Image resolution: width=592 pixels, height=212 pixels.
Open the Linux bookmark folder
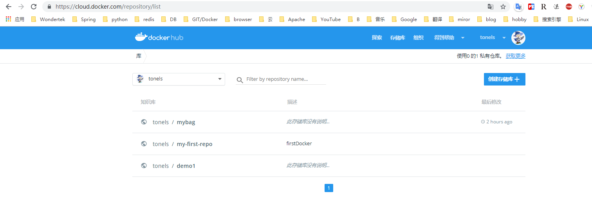(x=578, y=19)
